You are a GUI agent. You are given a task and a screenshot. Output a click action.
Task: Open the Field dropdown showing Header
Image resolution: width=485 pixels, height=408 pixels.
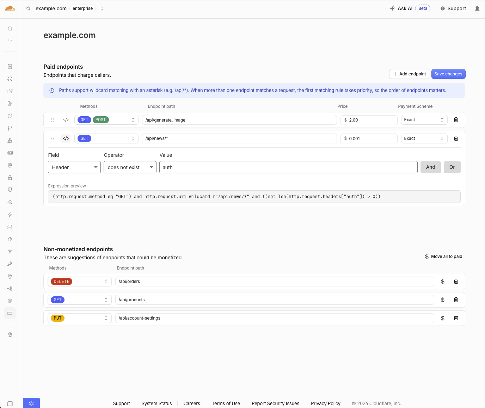(74, 167)
